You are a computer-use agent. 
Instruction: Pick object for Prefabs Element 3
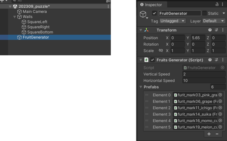[x=220, y=114]
